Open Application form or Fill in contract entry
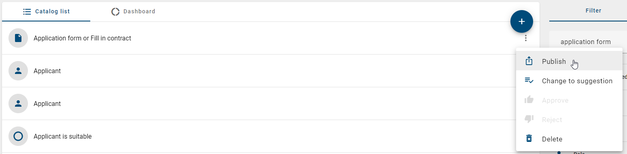Screen dimensions: 627x154 pyautogui.click(x=82, y=38)
